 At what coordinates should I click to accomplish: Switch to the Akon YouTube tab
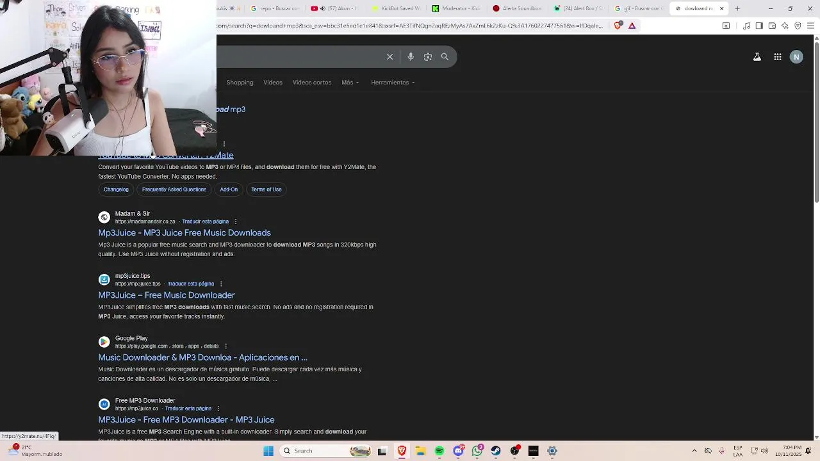pos(335,8)
